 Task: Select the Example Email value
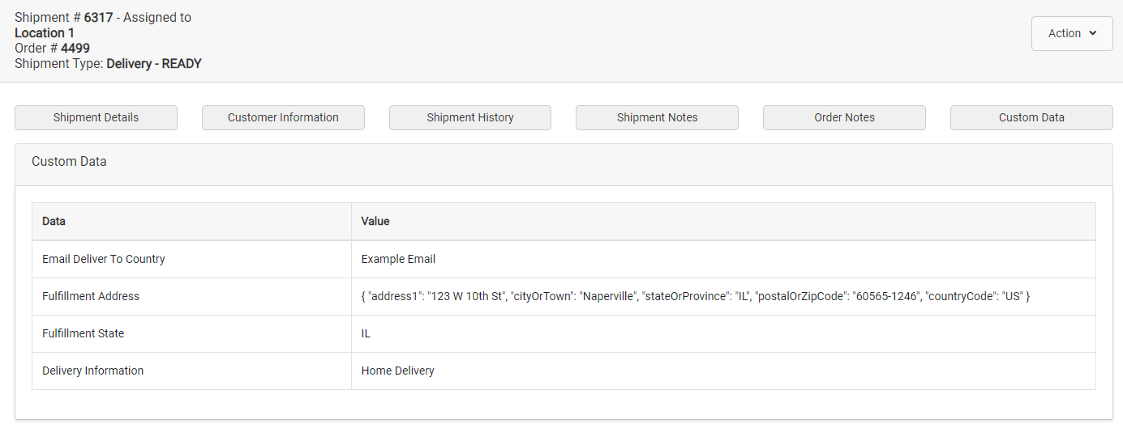[x=398, y=259]
